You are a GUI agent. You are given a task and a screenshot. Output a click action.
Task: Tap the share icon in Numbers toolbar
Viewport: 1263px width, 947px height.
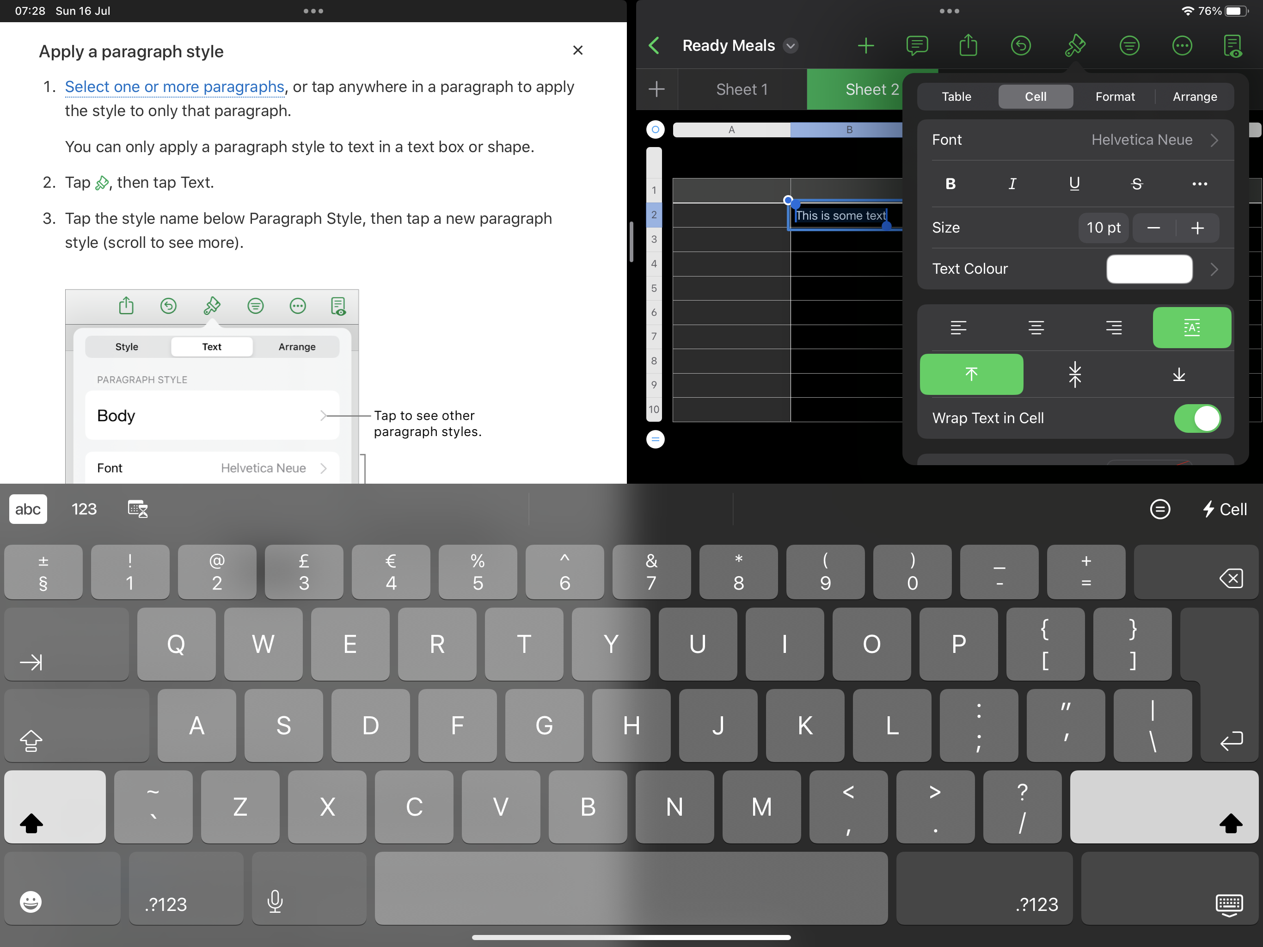click(x=969, y=46)
